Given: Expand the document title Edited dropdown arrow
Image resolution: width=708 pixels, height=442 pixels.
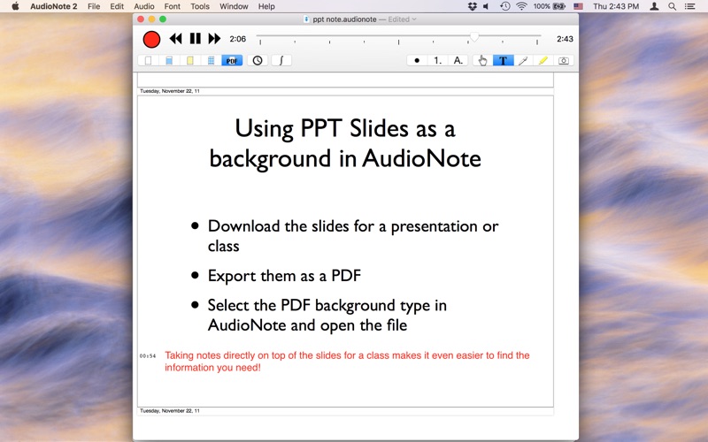Looking at the screenshot, I should [414, 19].
